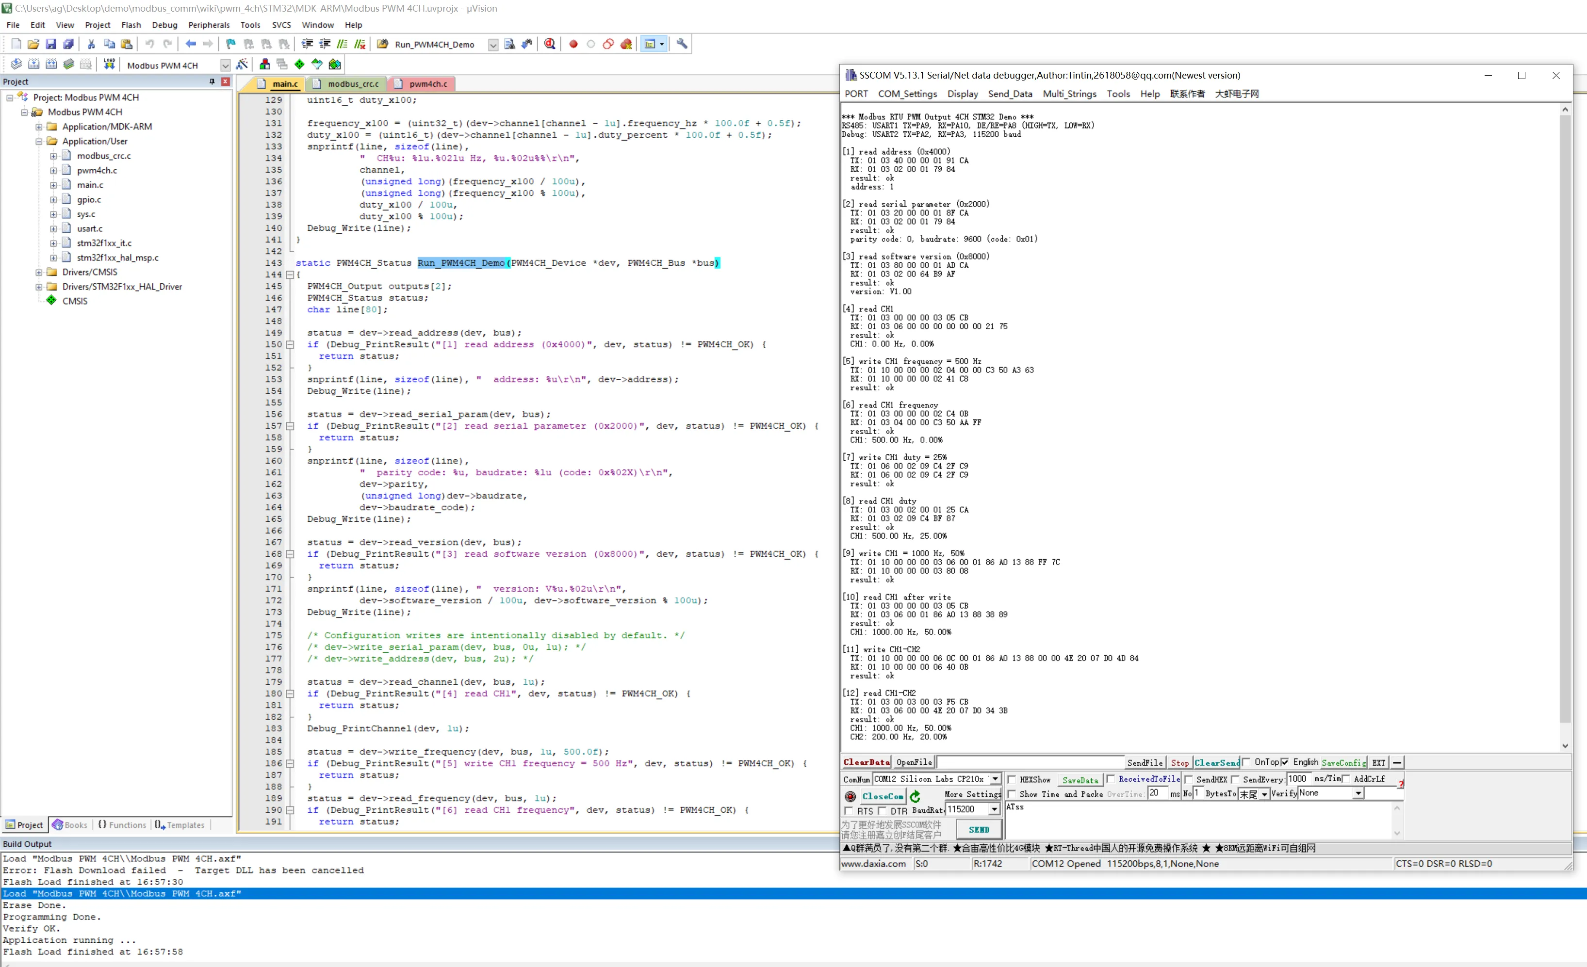Screen dimensions: 1587x967
Task: Open the Verify None dropdown
Action: (x=1358, y=793)
